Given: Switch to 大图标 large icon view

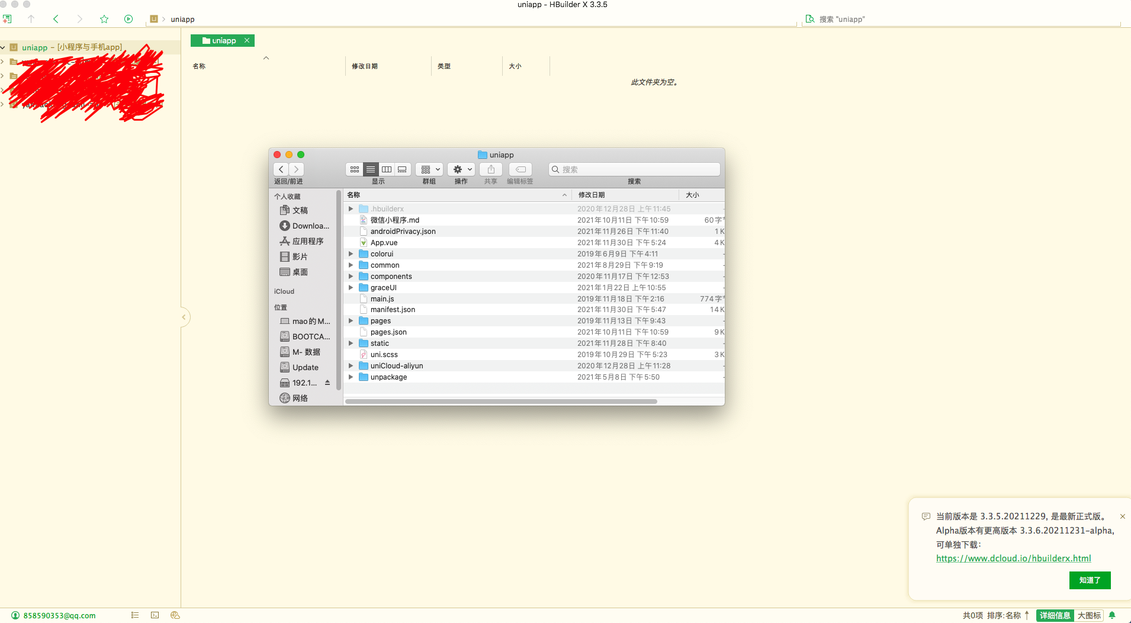Looking at the screenshot, I should pyautogui.click(x=1089, y=615).
